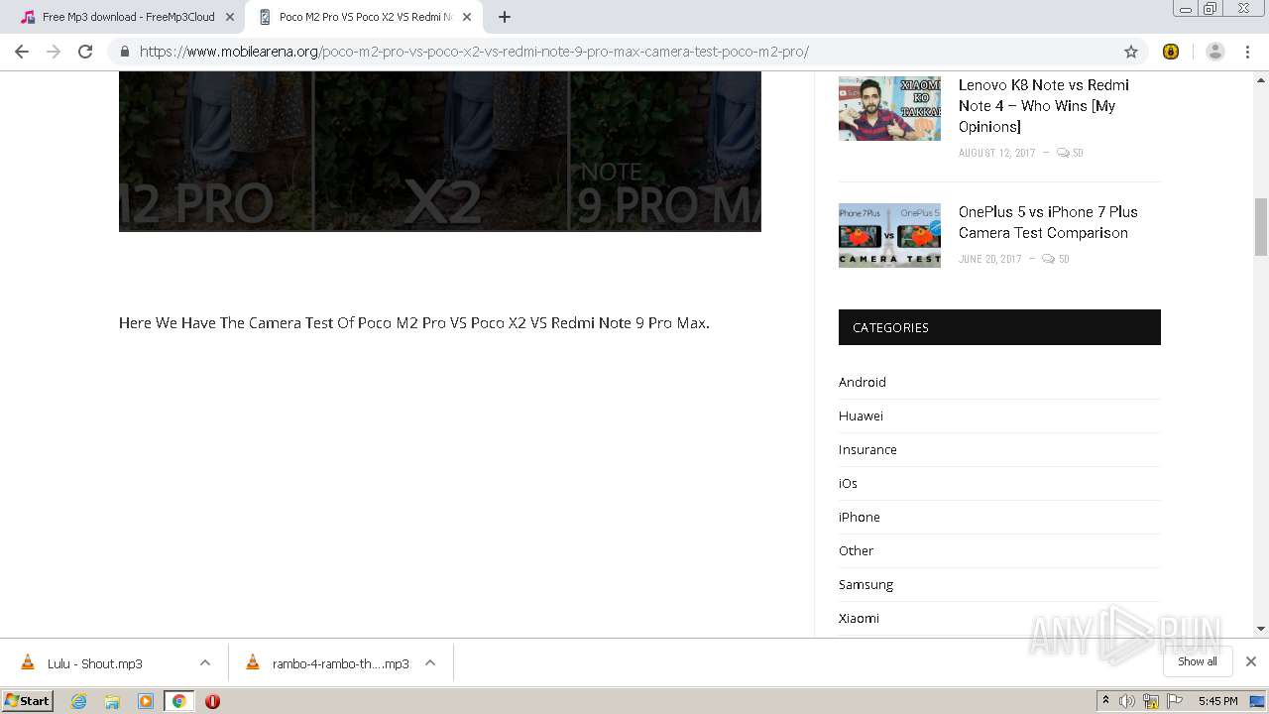Viewport: 1269px width, 714px height.
Task: Bookmark this page with star icon
Action: (x=1131, y=52)
